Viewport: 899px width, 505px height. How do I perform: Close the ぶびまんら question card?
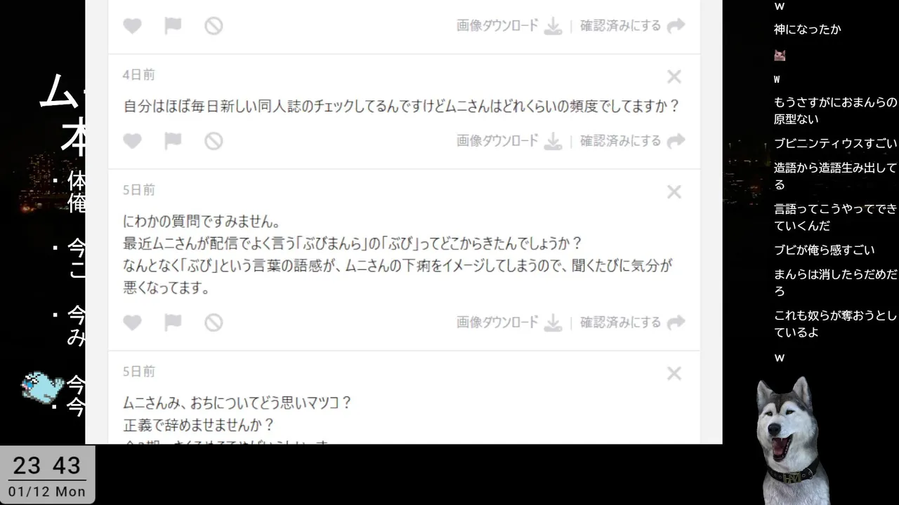click(x=674, y=191)
